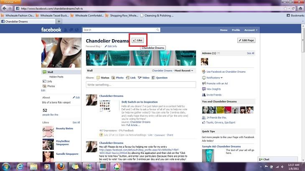Show hidden system tray icons arrow
This screenshot has height=171, width=305.
click(261, 167)
